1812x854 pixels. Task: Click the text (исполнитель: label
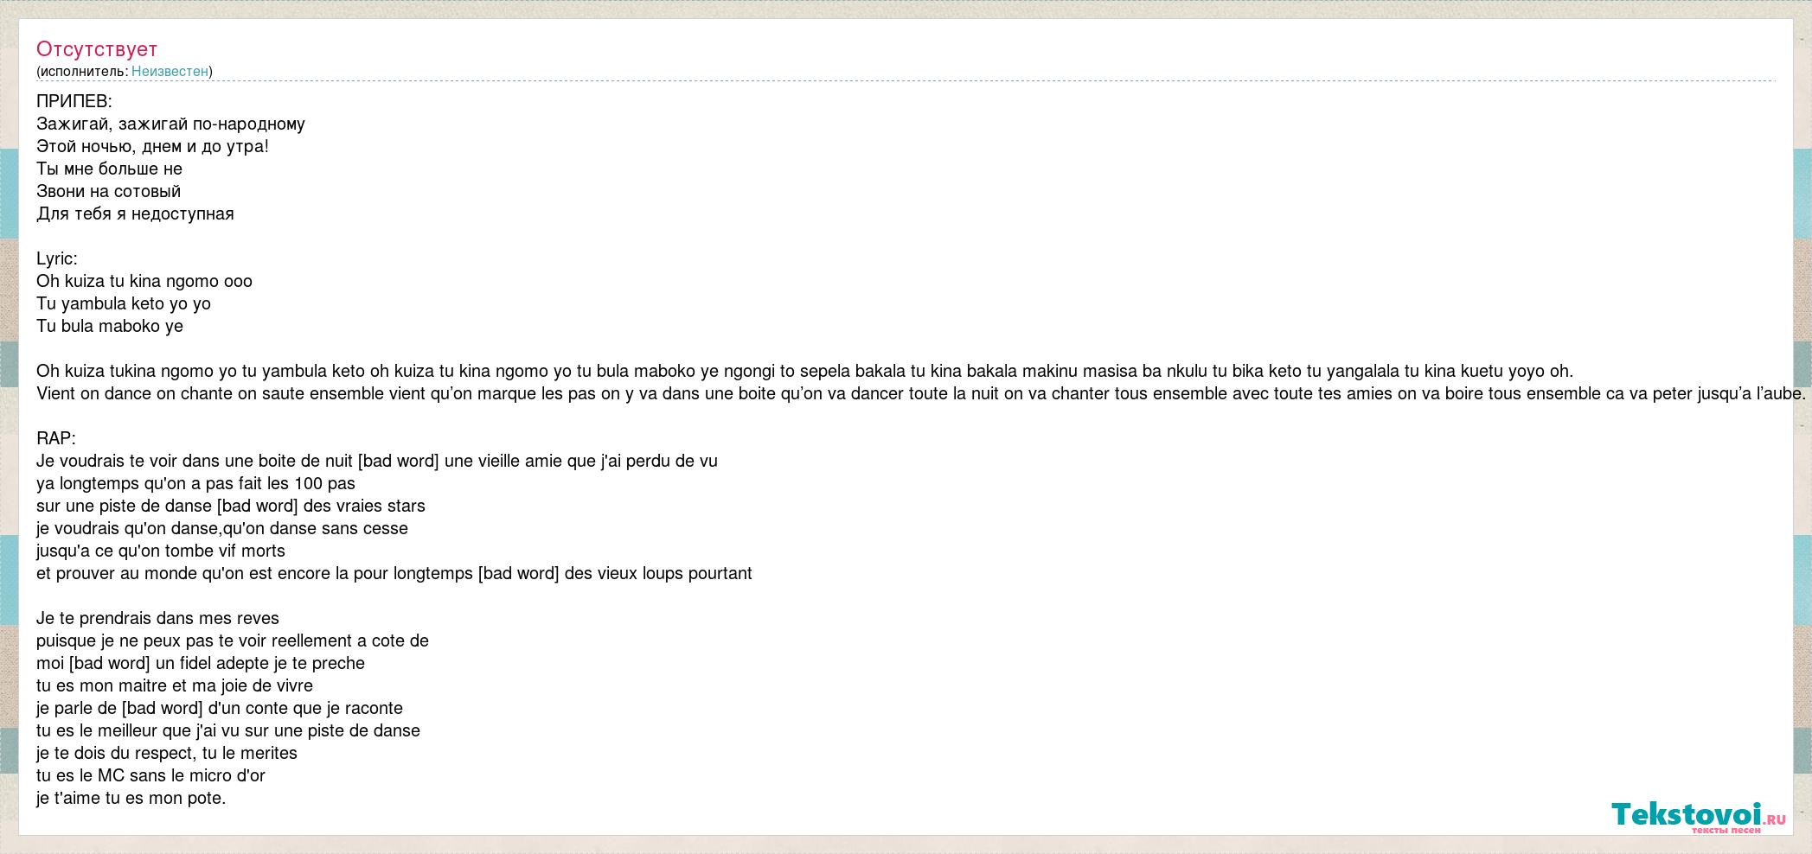coord(82,72)
